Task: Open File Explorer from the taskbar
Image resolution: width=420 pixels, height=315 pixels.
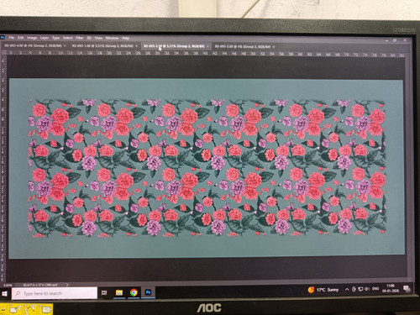Action: (x=119, y=293)
